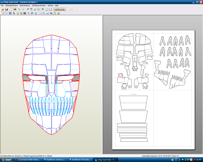Click the blue dashed selection rectangle icon
The height and width of the screenshot is (162, 203).
(40, 13)
